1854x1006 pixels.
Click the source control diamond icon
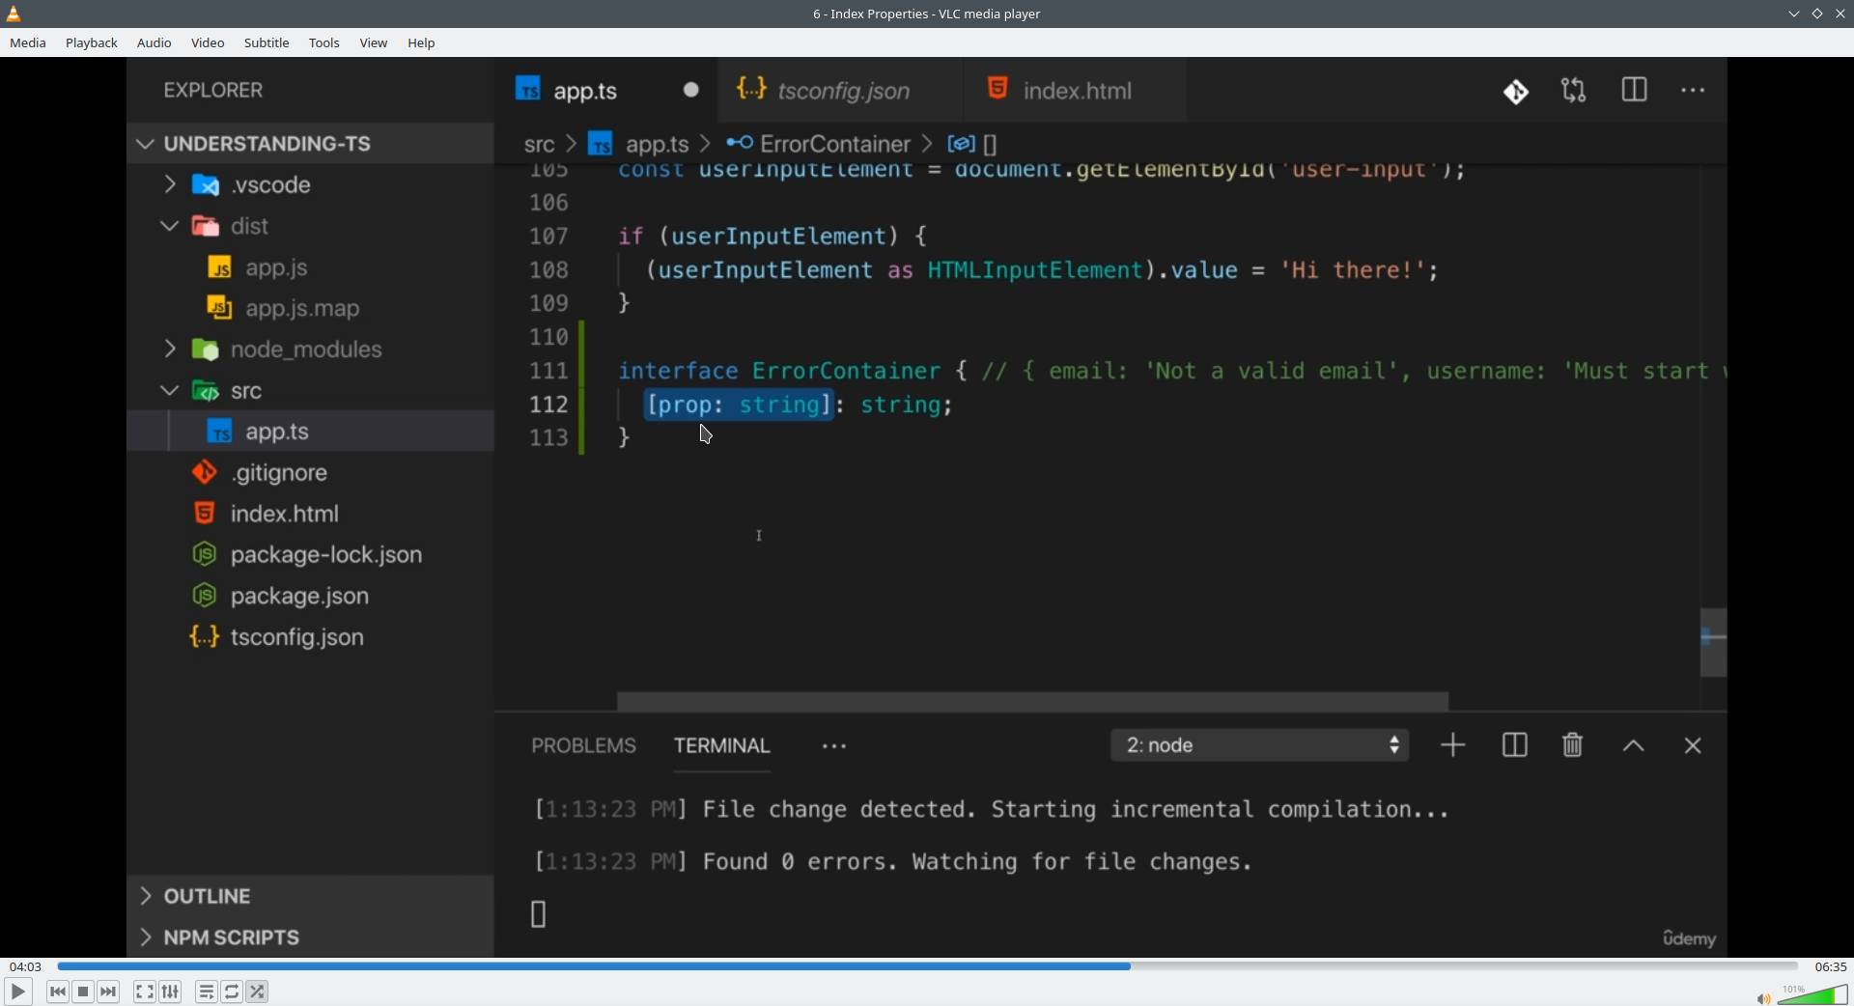pyautogui.click(x=1516, y=91)
